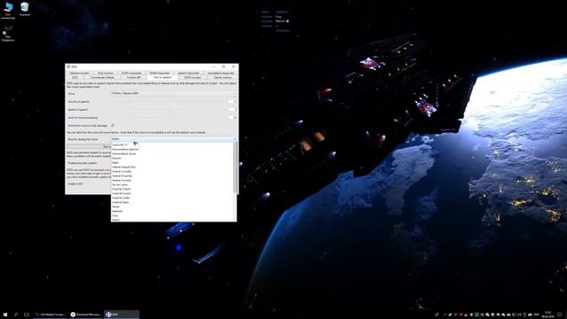Screen dimensions: 567x319
Task: Click the Speed of speech value box
Action: [231, 110]
